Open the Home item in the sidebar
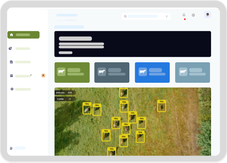Screen dimensions: 227x163 click(x=23, y=35)
